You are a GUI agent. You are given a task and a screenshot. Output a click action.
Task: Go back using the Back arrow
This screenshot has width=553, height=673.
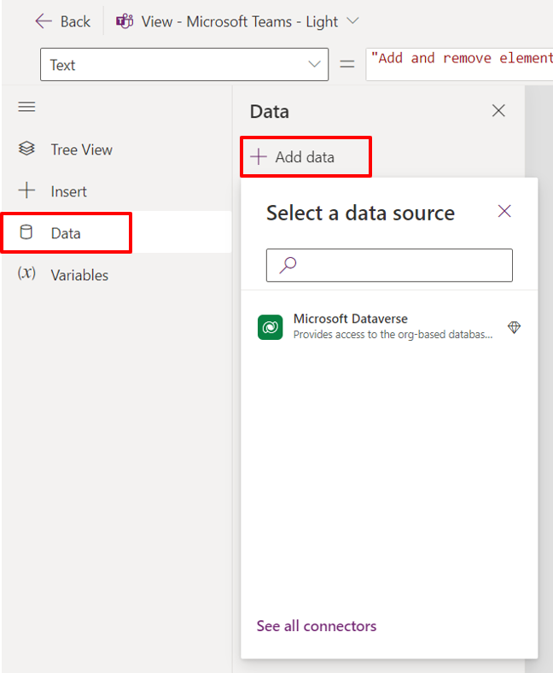62,21
